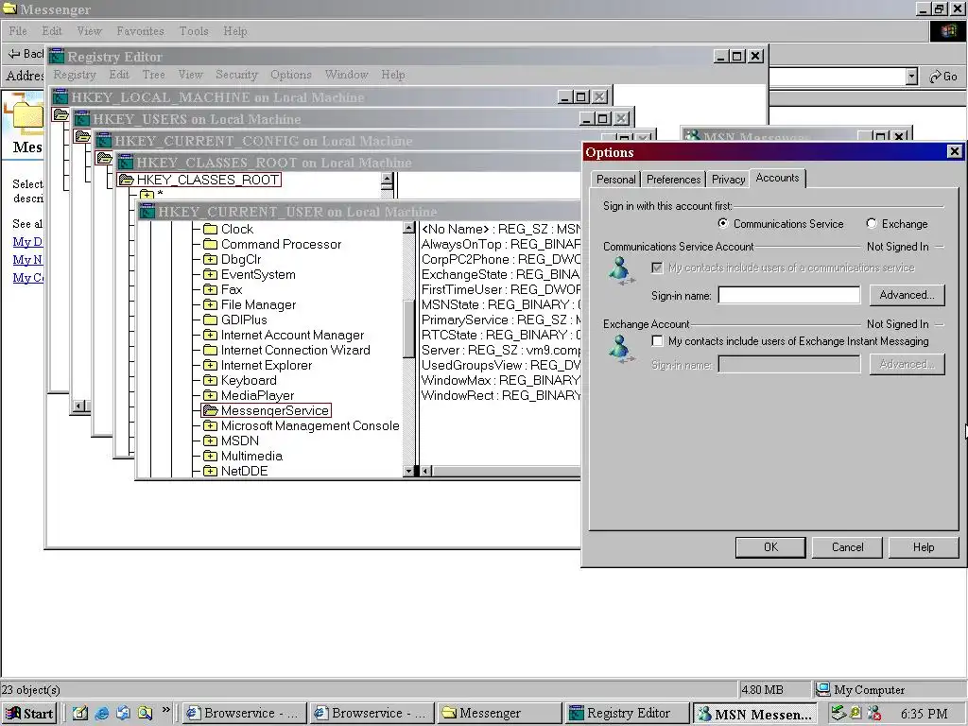Enable Exchange Instant Messaging contacts checkbox
Image resolution: width=968 pixels, height=726 pixels.
pyautogui.click(x=658, y=340)
